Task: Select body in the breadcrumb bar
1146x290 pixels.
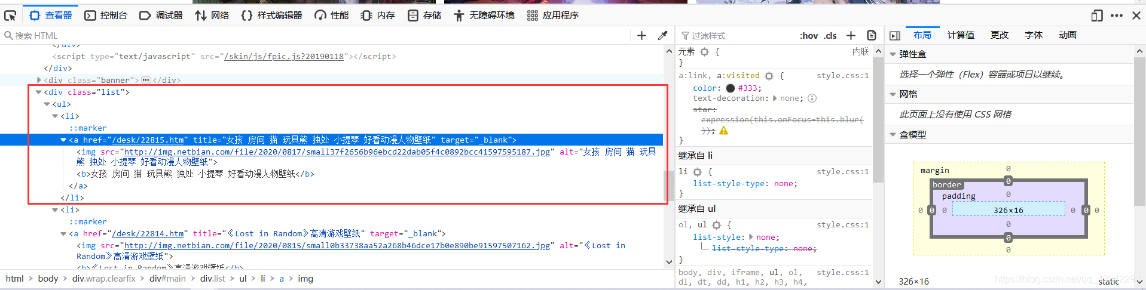Action: pyautogui.click(x=48, y=279)
